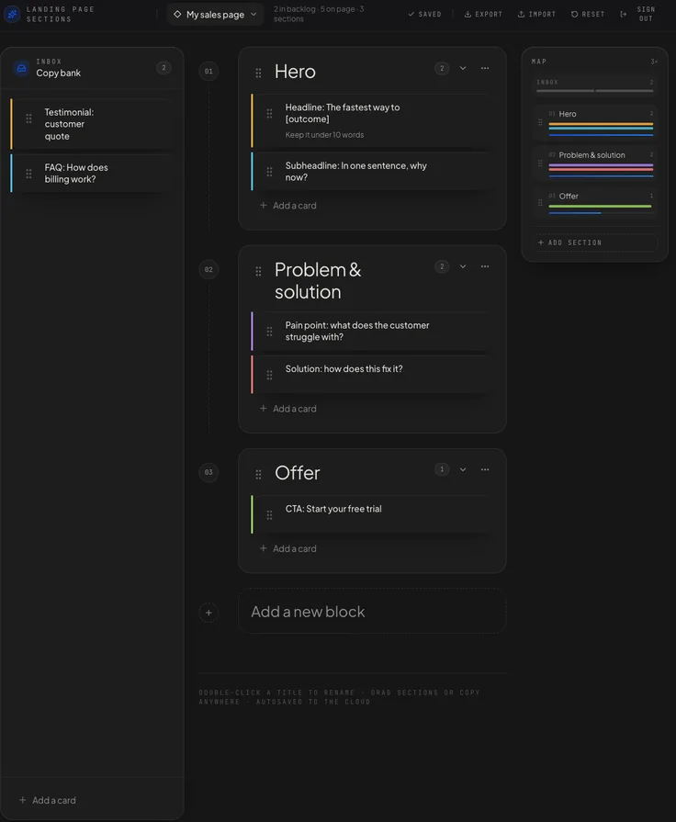The width and height of the screenshot is (676, 822).
Task: Click the Offer entry in Map panel
Action: [x=595, y=205]
